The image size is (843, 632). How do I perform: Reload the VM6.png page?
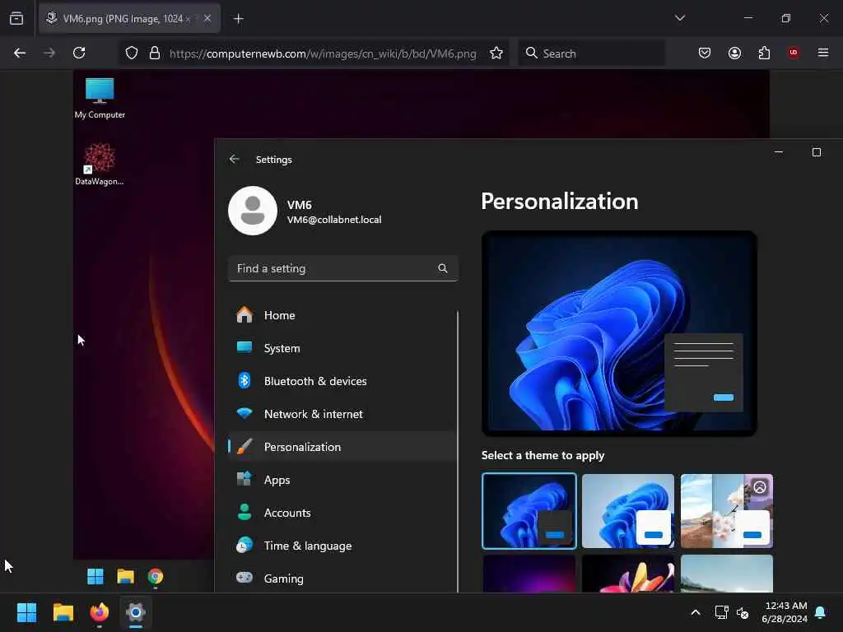coord(79,53)
